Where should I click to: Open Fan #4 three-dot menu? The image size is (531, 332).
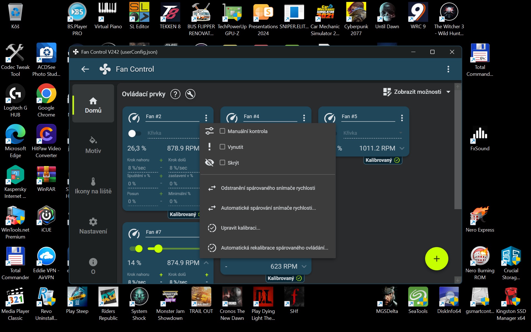(304, 118)
